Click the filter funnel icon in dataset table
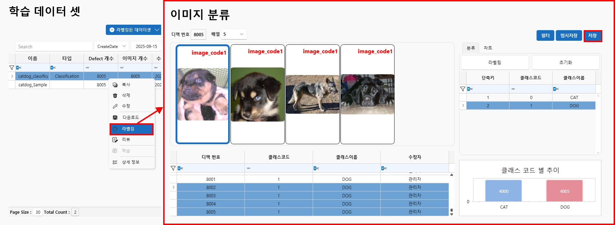 [12, 67]
